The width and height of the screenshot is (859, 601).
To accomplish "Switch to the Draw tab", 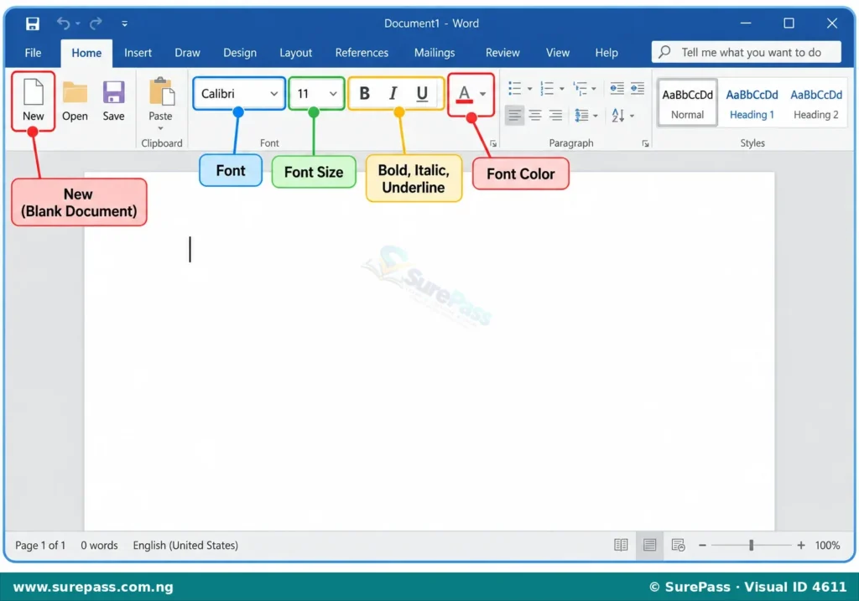I will click(x=187, y=53).
